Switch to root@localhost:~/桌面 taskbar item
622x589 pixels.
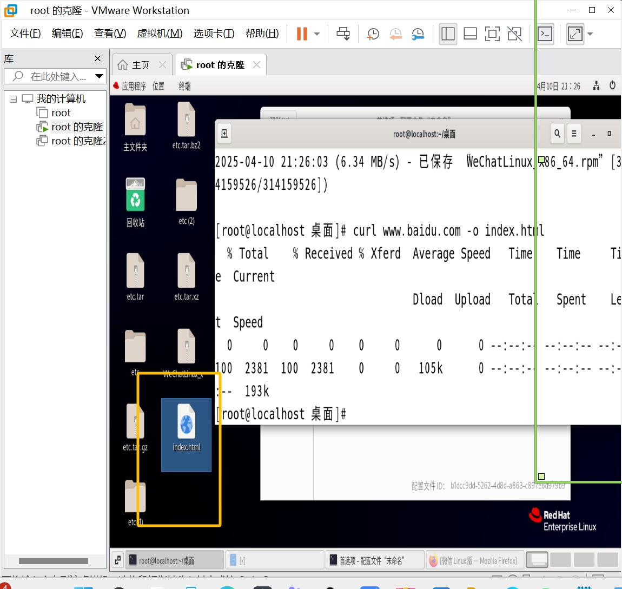click(175, 560)
